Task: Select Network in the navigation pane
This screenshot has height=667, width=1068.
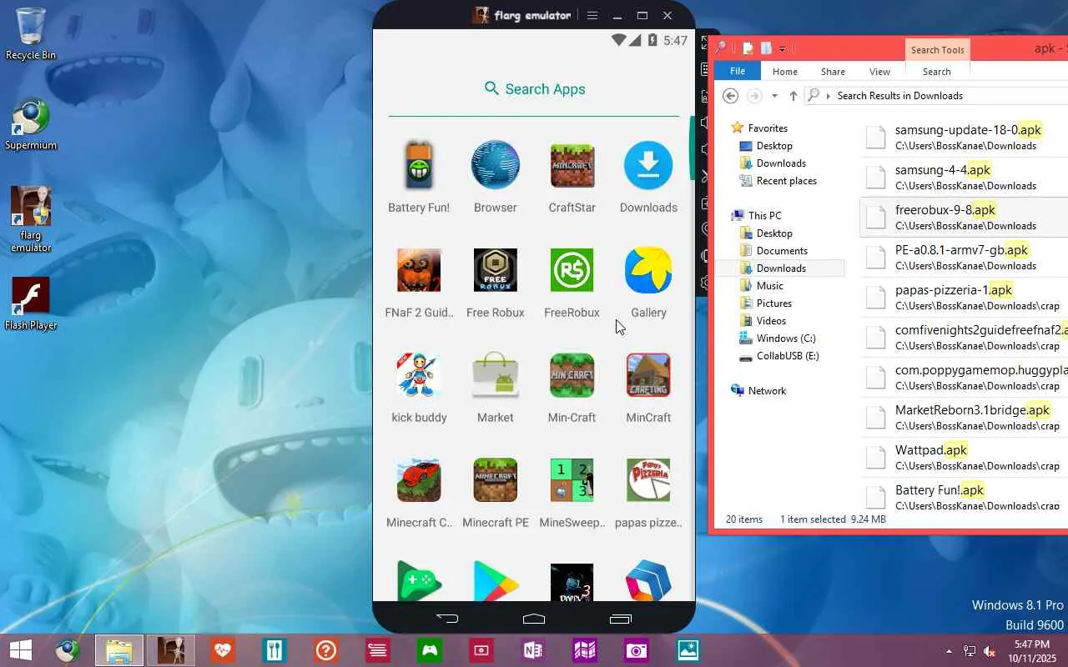Action: click(767, 391)
